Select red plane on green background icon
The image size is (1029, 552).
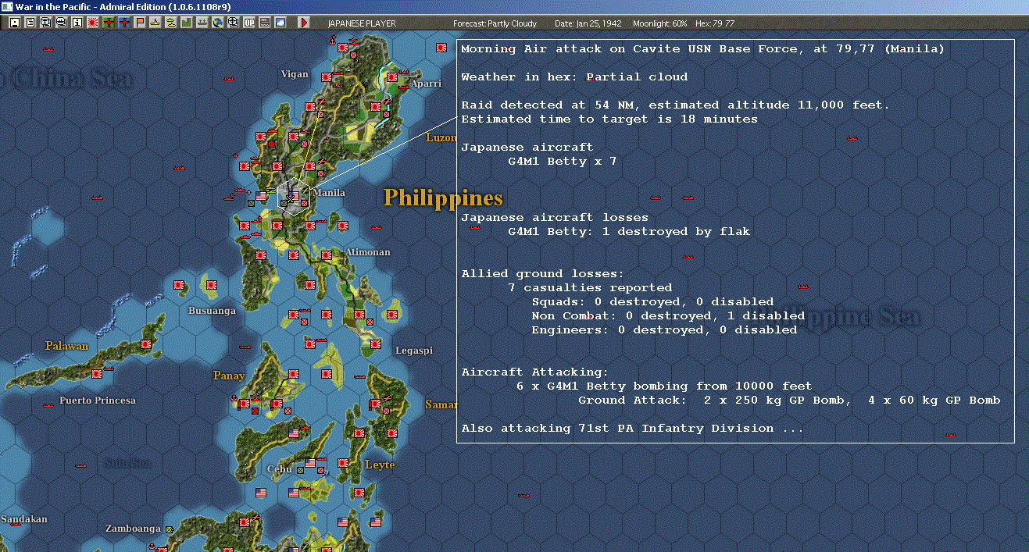point(109,23)
